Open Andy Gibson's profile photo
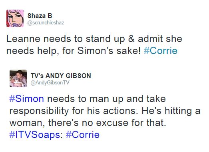The width and height of the screenshot is (209, 152). pyautogui.click(x=18, y=78)
